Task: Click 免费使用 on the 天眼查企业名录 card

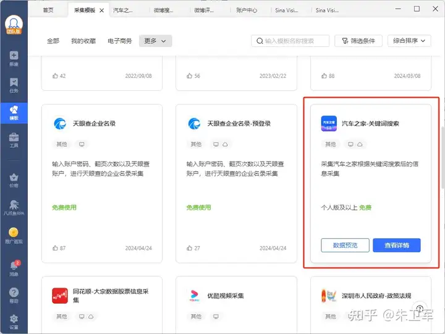Action: pos(64,208)
